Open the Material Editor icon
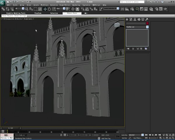 (x=151, y=9)
